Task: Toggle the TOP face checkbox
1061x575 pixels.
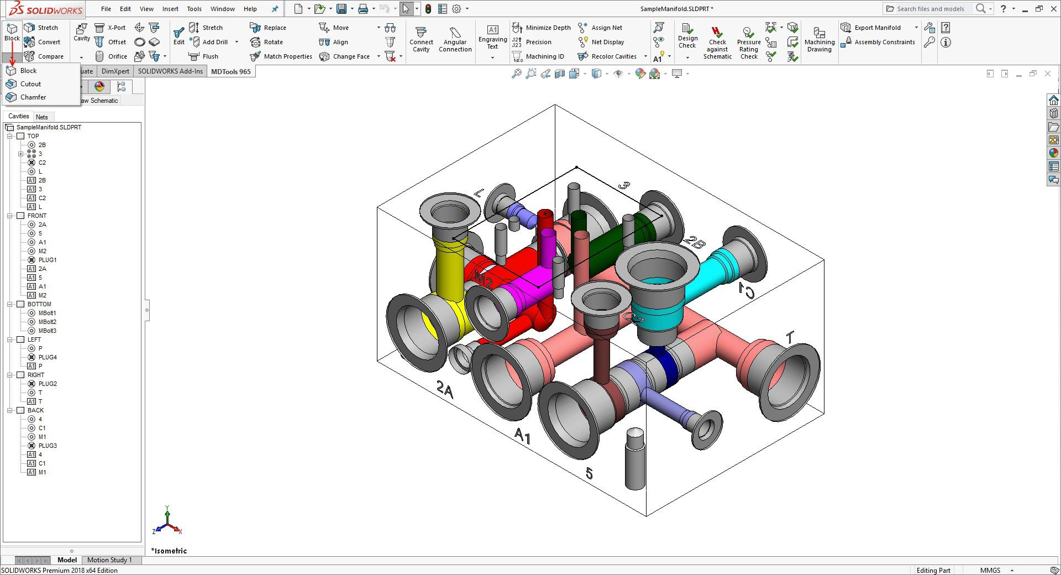Action: 20,136
